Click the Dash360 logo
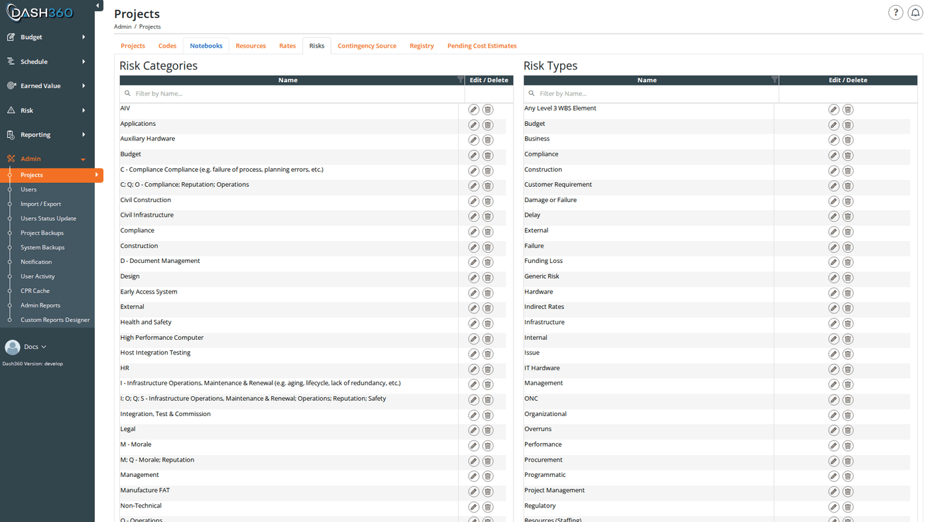Viewport: 928px width, 522px height. click(40, 12)
